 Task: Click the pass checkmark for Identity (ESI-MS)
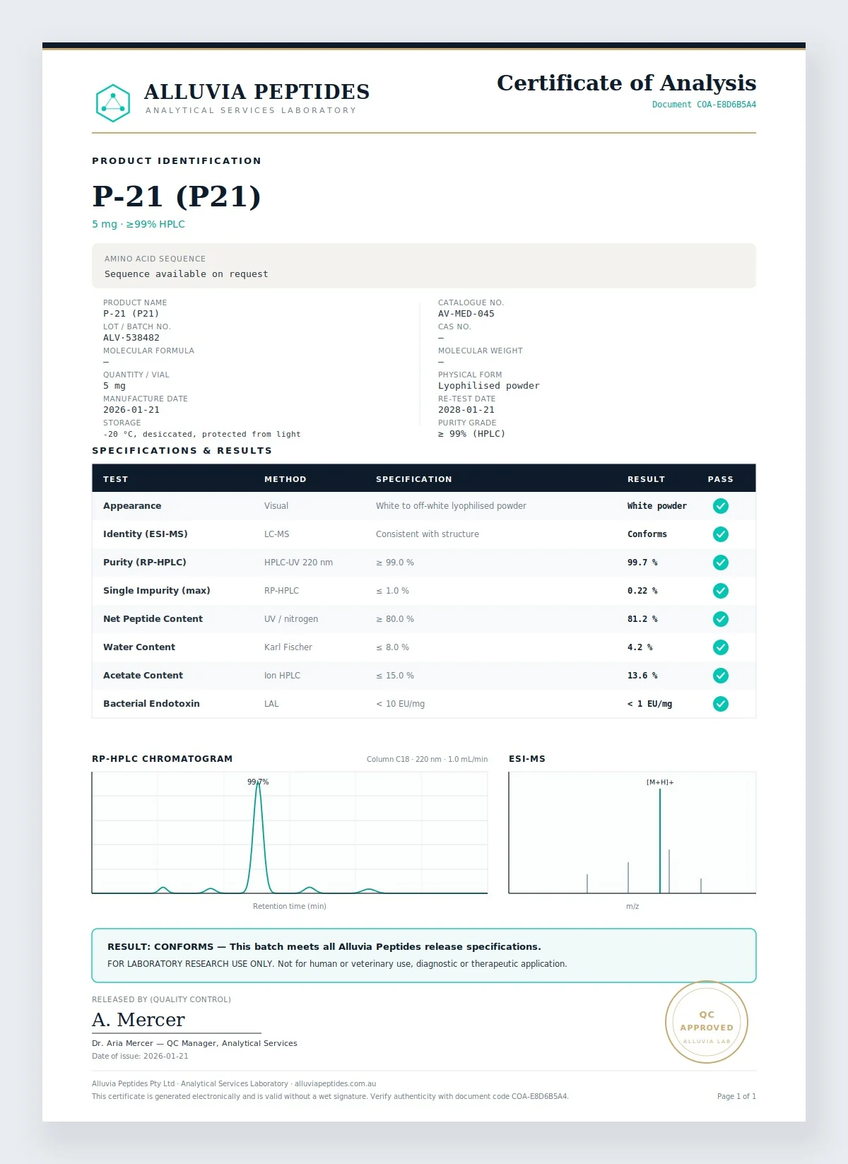click(720, 534)
